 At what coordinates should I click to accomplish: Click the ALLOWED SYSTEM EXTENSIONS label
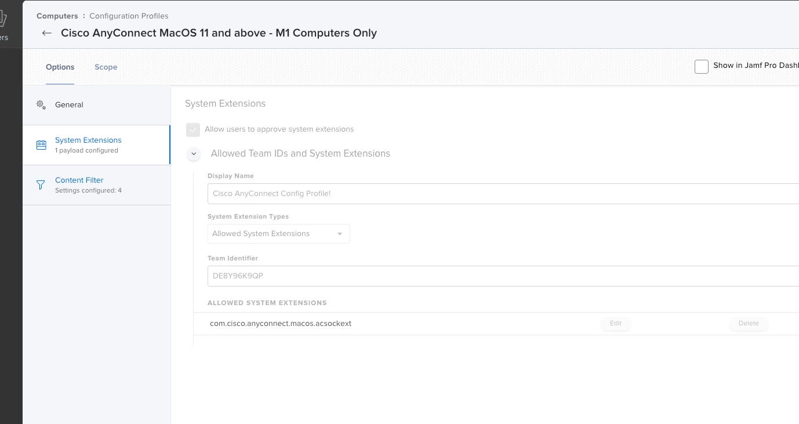267,303
